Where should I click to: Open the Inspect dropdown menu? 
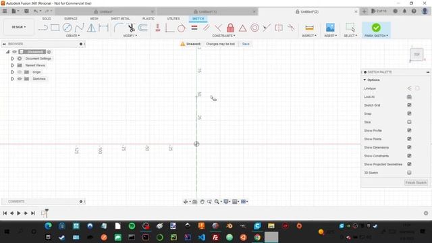pyautogui.click(x=309, y=36)
